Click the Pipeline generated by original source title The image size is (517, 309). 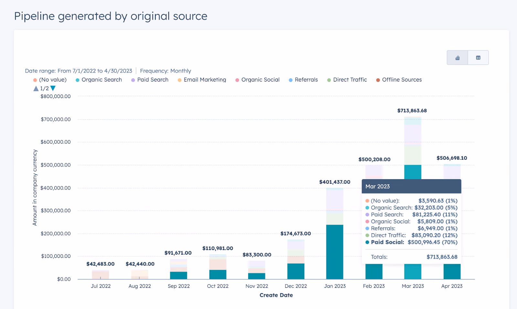(111, 16)
